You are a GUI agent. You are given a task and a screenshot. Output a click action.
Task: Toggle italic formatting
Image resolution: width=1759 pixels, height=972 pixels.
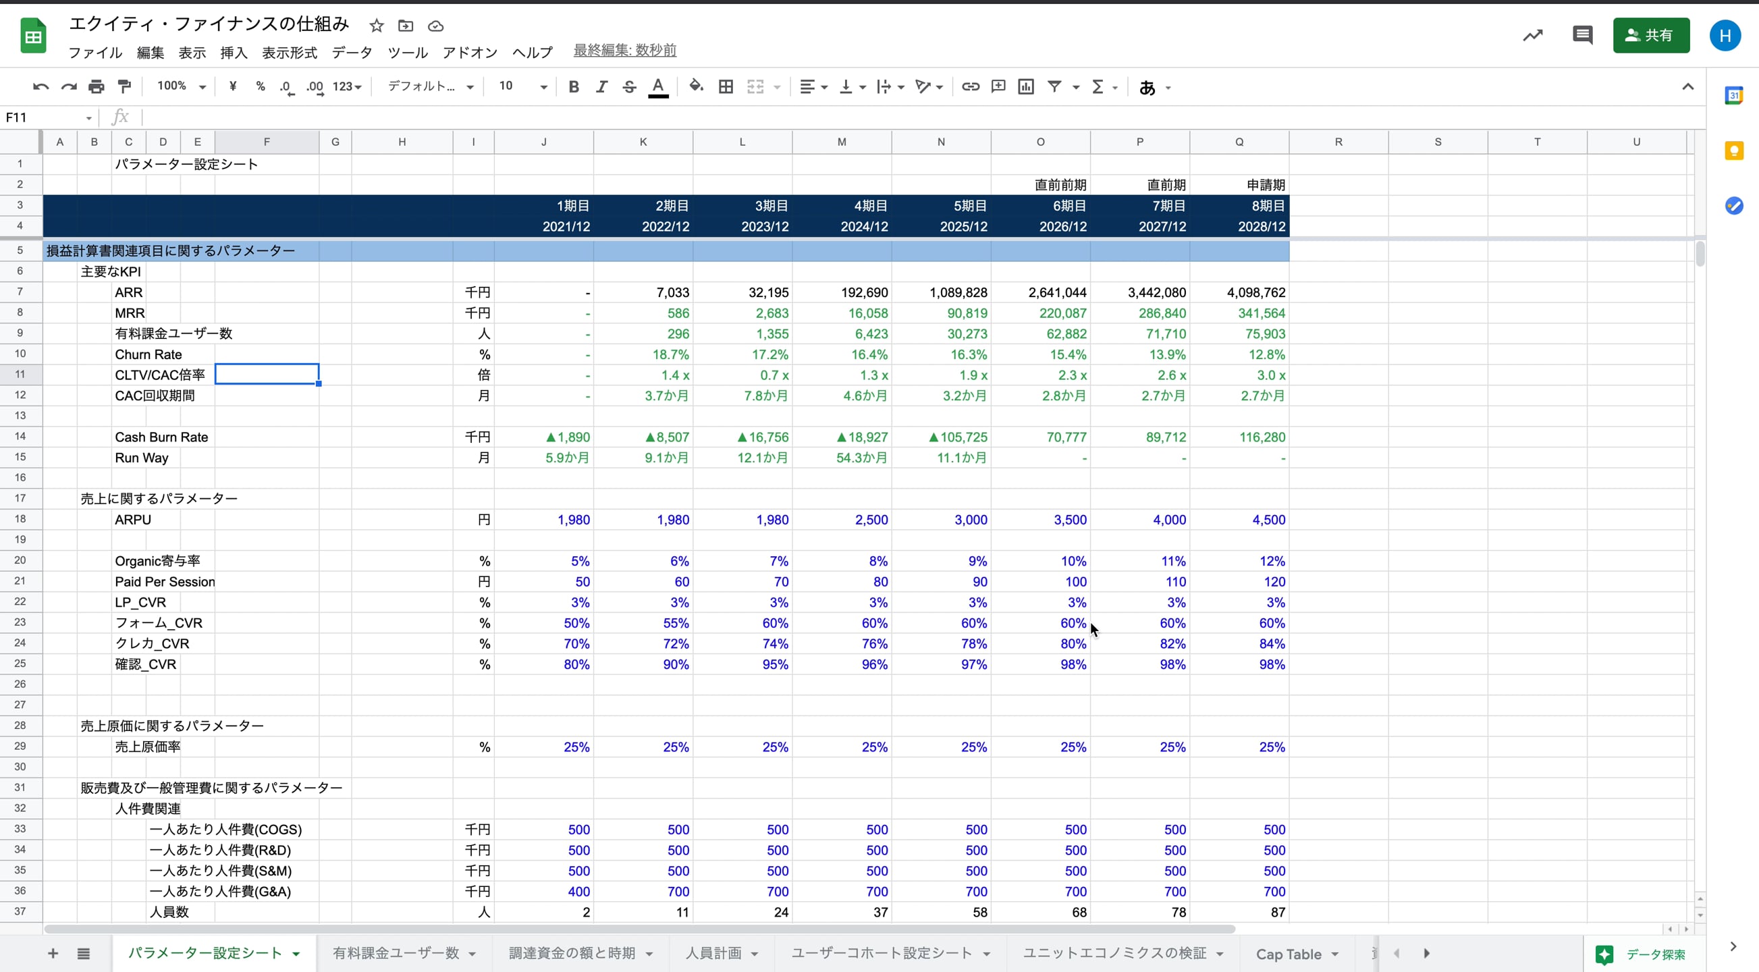pyautogui.click(x=601, y=87)
